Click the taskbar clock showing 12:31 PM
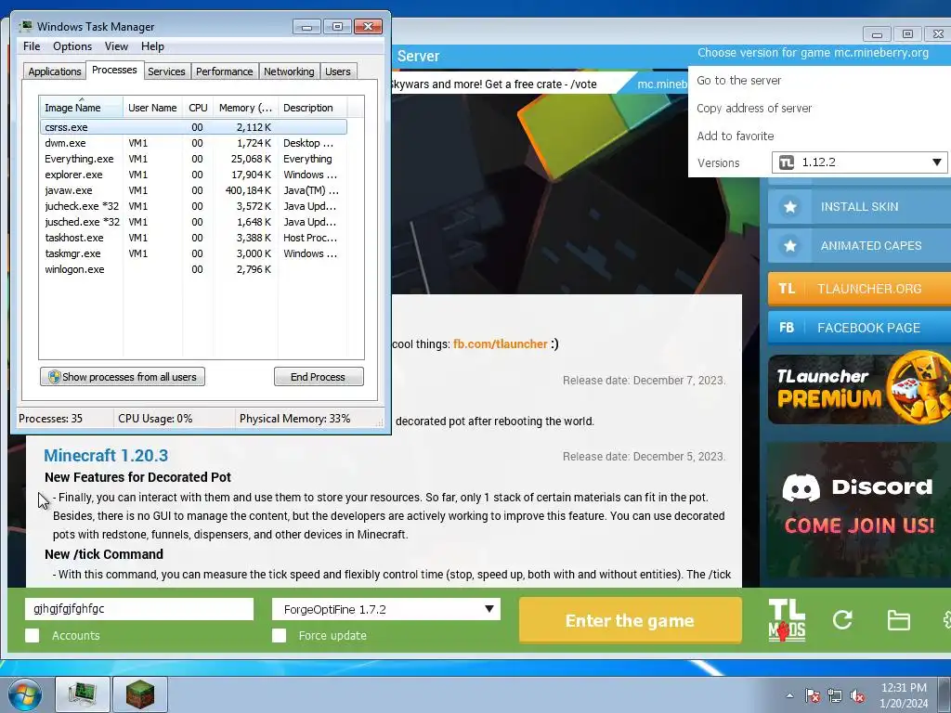 point(904,695)
